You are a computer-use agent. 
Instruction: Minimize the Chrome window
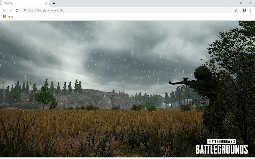pyautogui.click(x=232, y=3)
